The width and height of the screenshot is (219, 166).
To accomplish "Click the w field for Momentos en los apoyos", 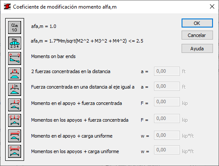I will (167, 150).
